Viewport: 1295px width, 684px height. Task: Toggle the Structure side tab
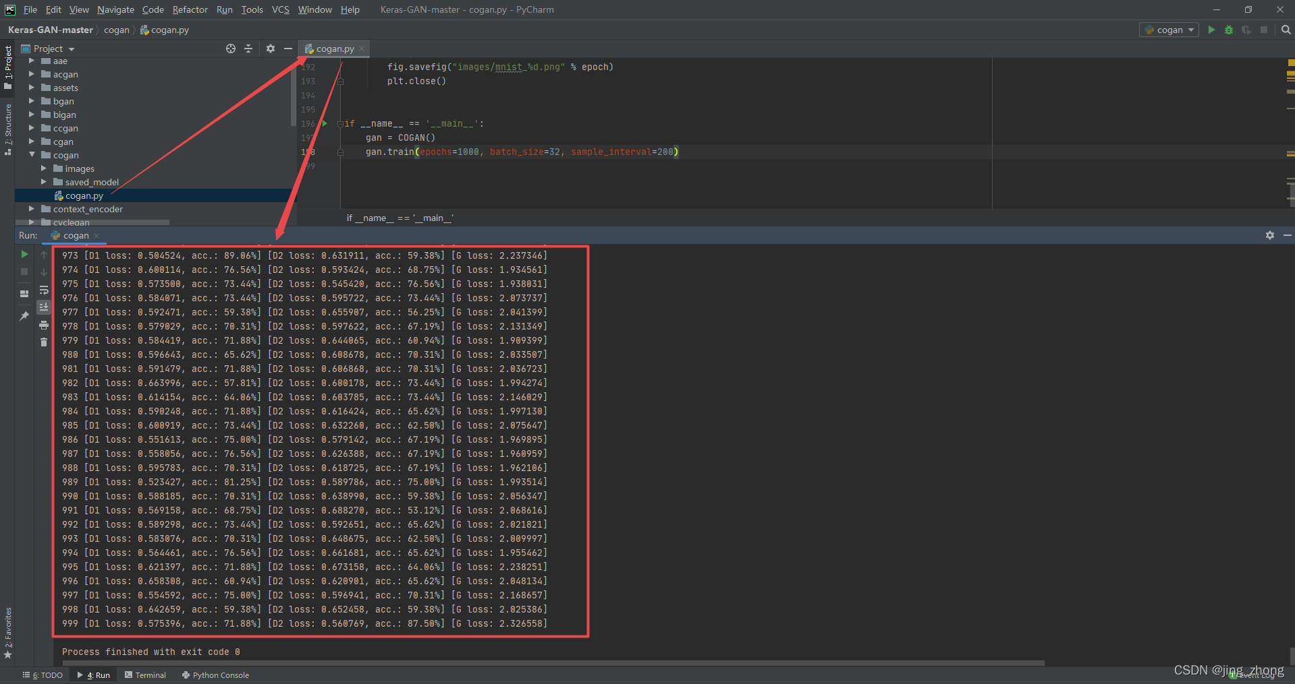tap(8, 129)
